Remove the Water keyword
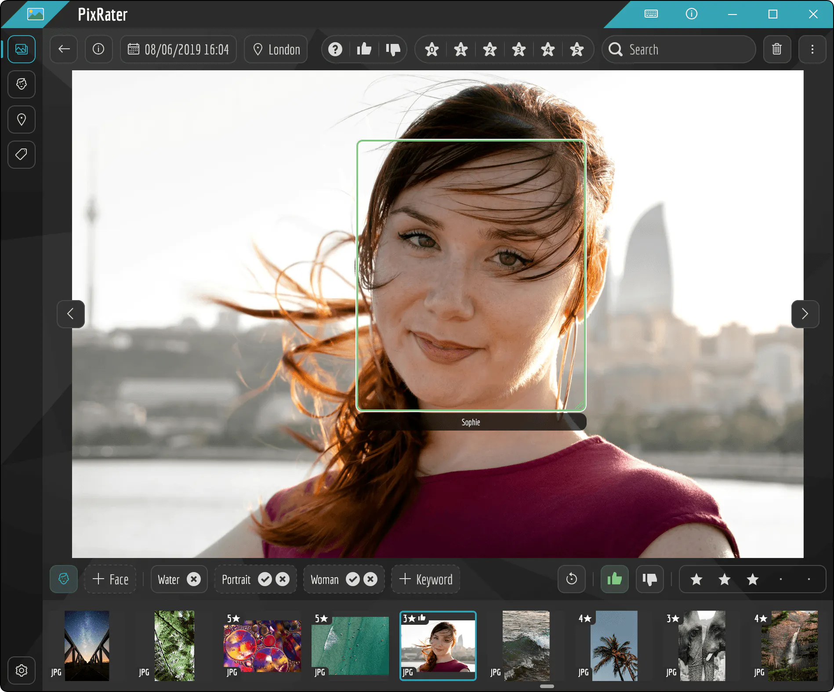This screenshot has height=692, width=834. point(194,579)
